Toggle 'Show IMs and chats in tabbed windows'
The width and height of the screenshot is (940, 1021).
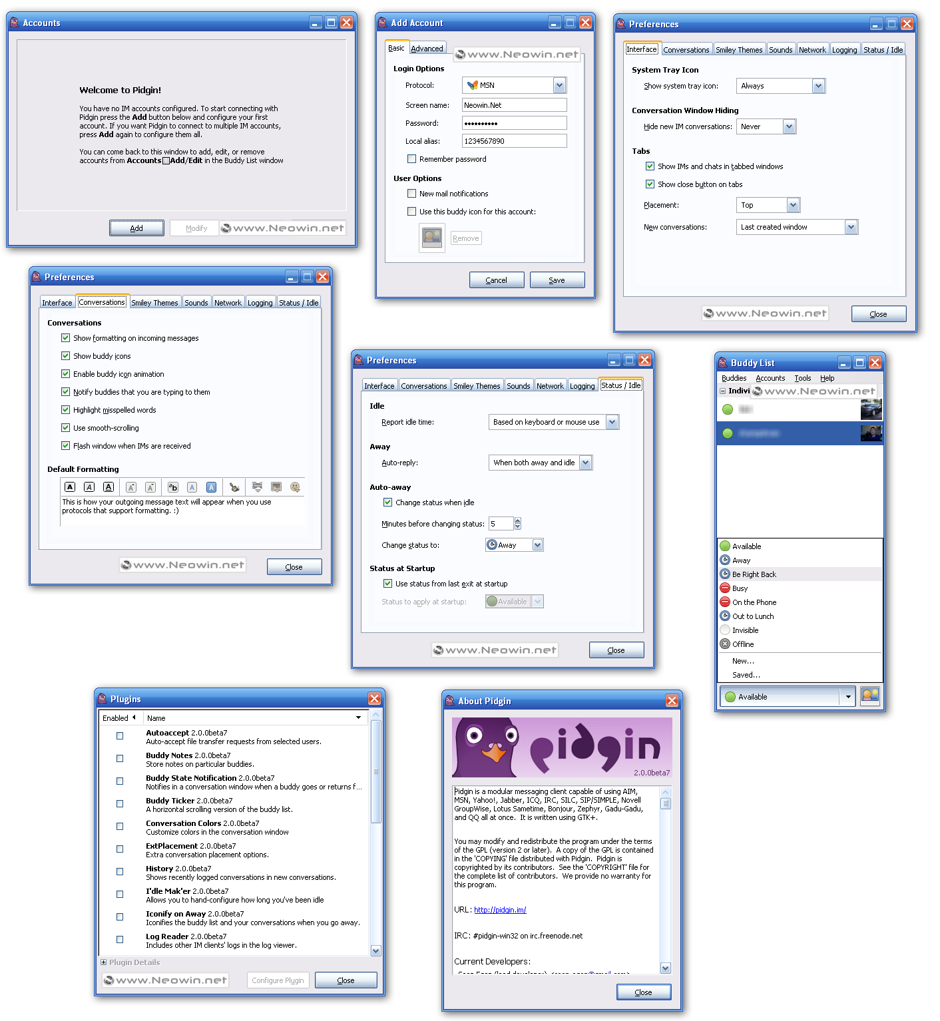point(650,166)
